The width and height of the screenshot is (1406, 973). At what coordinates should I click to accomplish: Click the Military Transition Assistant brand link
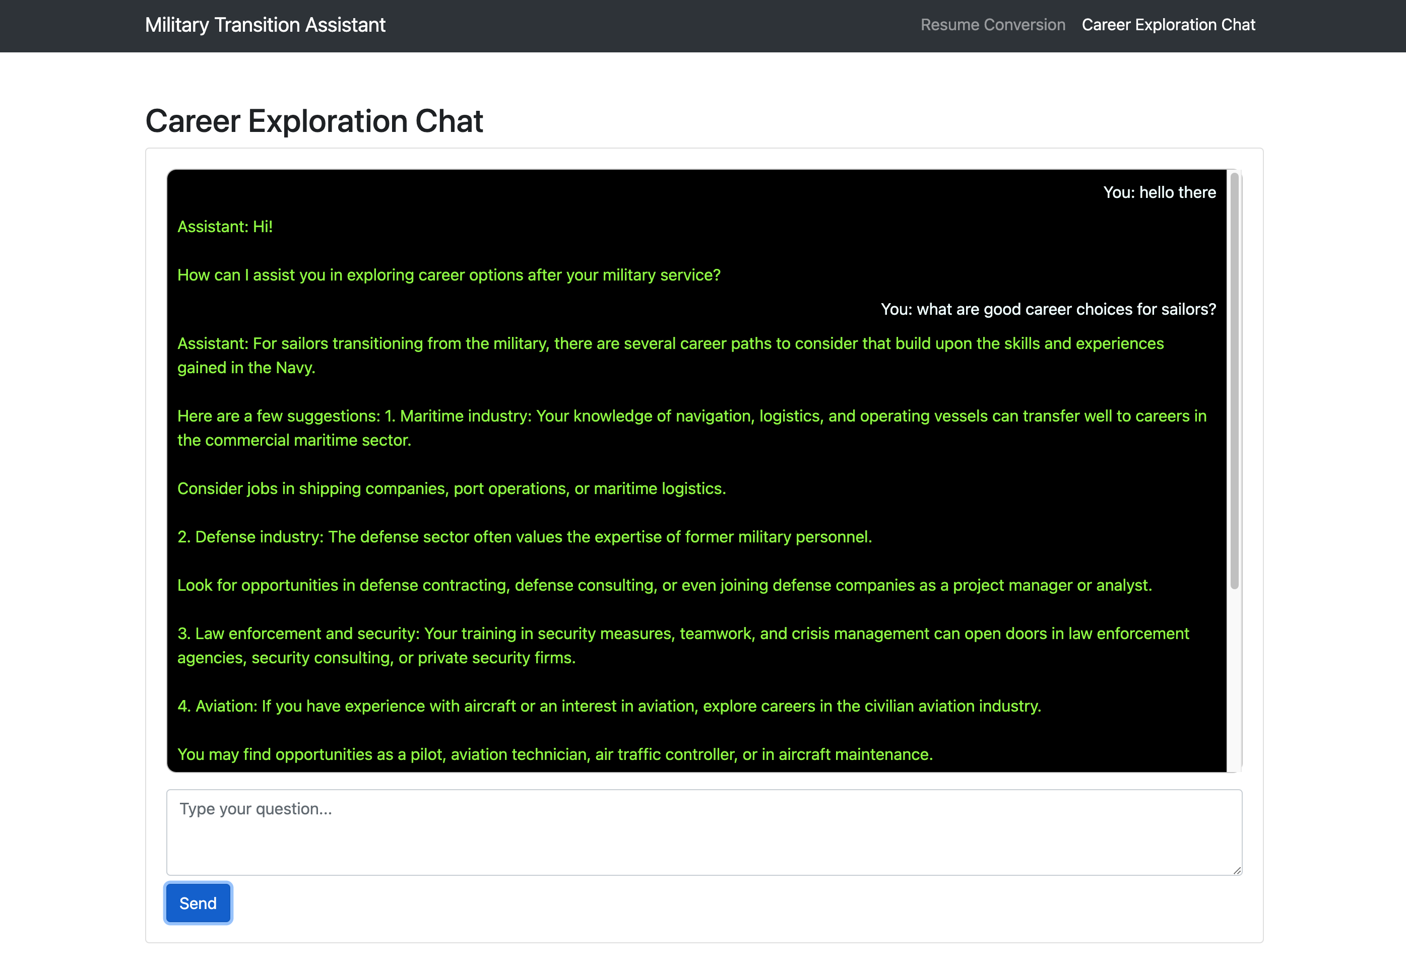[265, 25]
